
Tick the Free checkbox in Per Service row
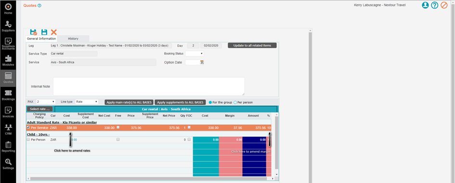tap(118, 127)
